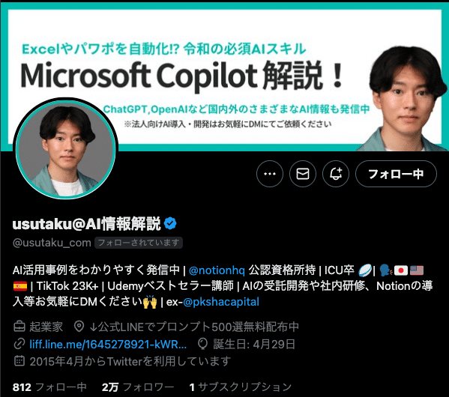The image size is (449, 397).
Task: Click the chain link icon
Action: 19,344
